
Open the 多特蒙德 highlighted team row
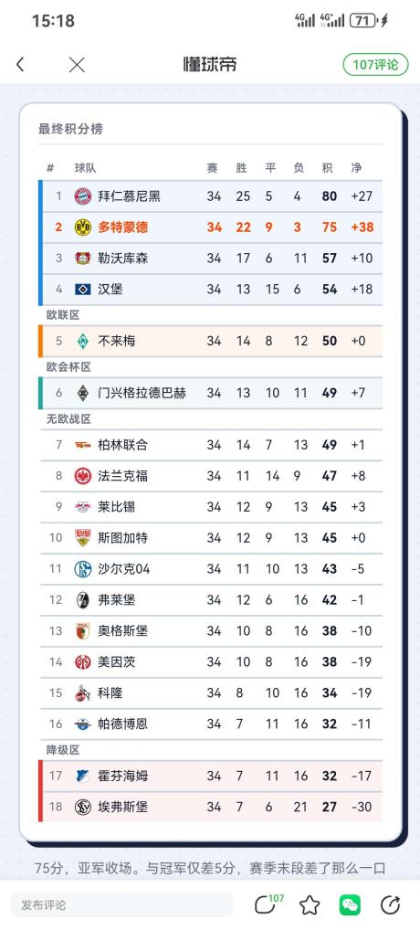pos(210,227)
